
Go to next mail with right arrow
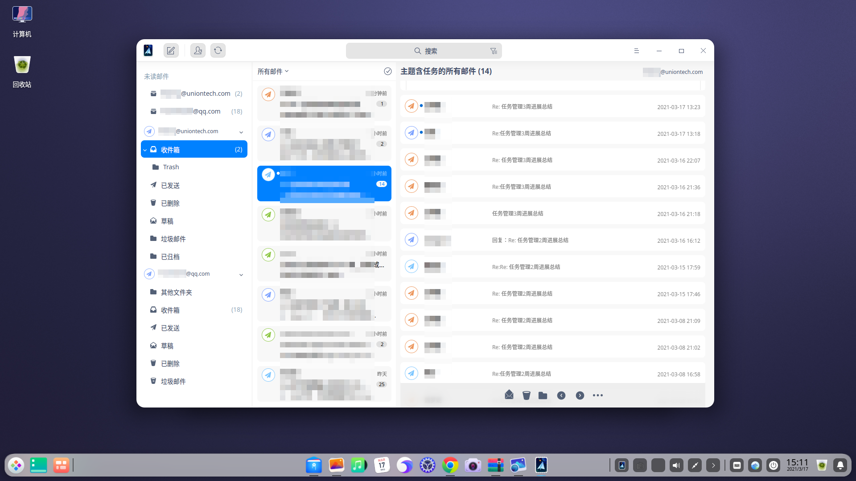pos(580,395)
